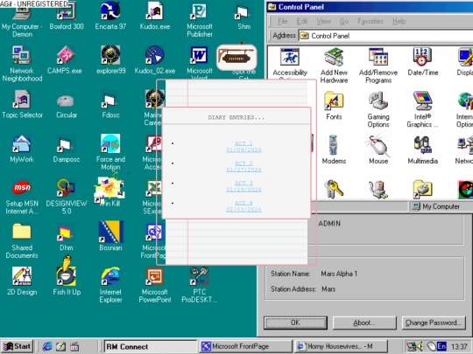Open Modems in Control Panel
Screen dimensions: 473x354
click(334, 150)
